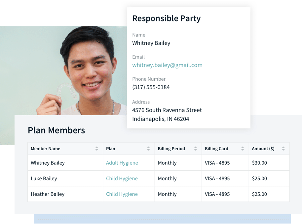Sort by Plan column arrows
Screen dimensions: 302x224
pos(148,149)
